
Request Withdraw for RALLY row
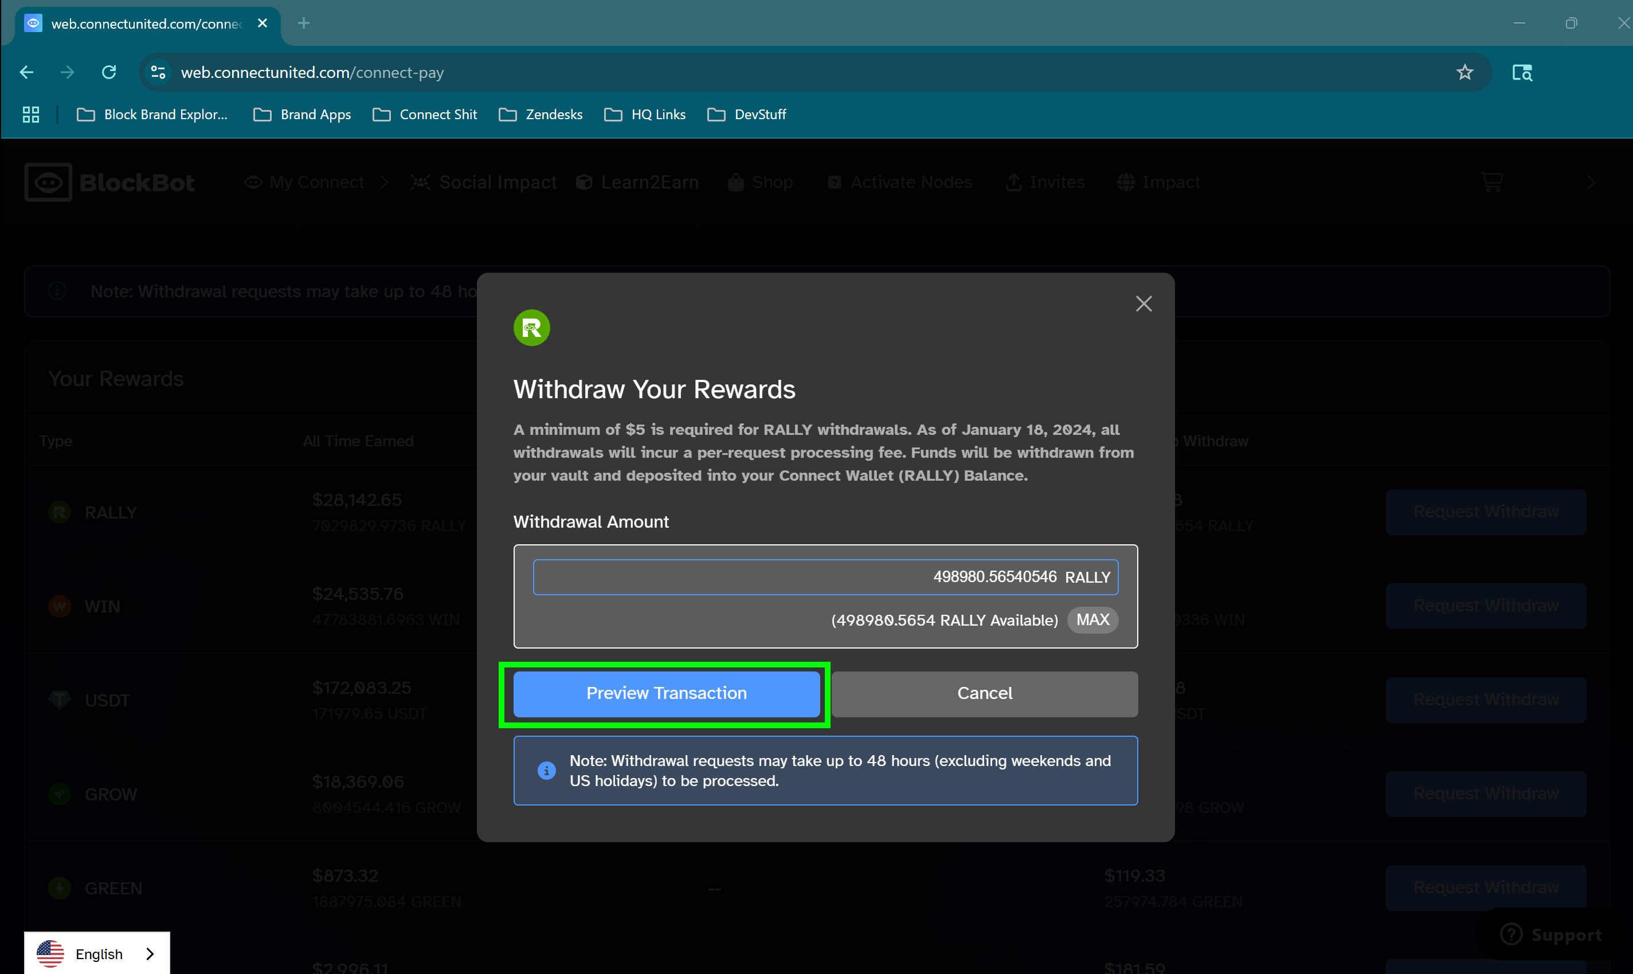(1486, 512)
